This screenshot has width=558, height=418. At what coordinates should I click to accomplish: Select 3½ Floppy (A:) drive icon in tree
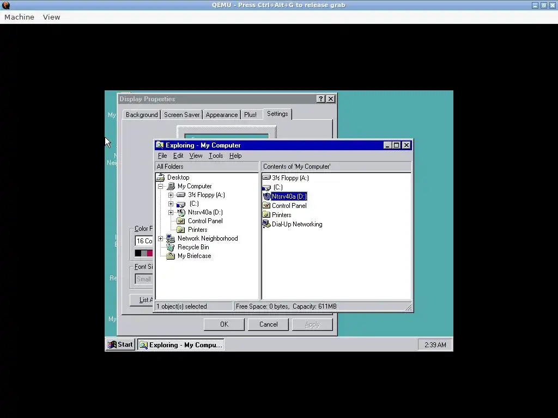click(x=181, y=195)
